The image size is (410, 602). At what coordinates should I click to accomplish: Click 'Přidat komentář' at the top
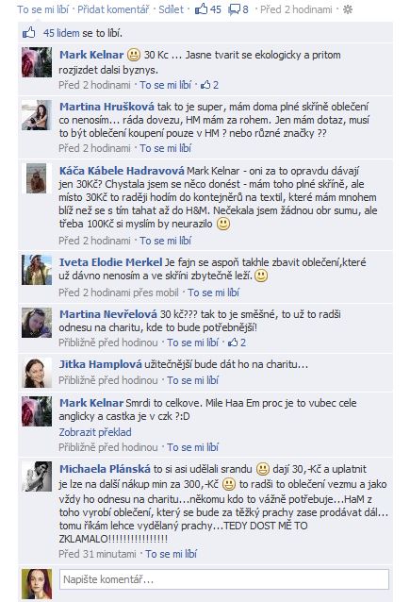(113, 9)
